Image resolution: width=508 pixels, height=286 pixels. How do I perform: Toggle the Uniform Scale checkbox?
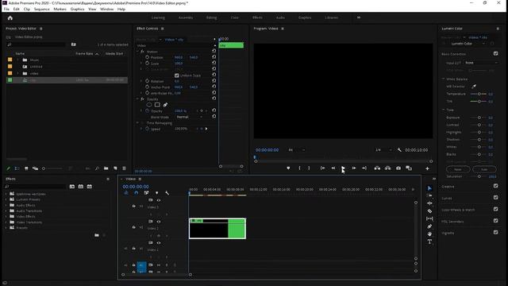click(176, 75)
